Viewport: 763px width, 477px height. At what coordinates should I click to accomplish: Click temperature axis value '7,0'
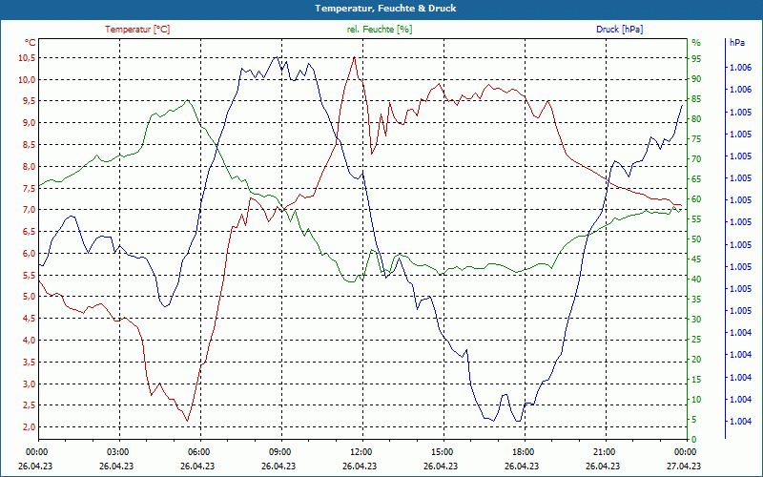(x=29, y=210)
